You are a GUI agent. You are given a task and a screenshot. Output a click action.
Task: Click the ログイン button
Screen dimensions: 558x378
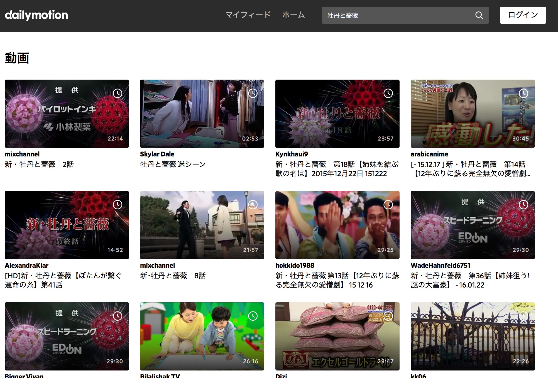click(523, 15)
